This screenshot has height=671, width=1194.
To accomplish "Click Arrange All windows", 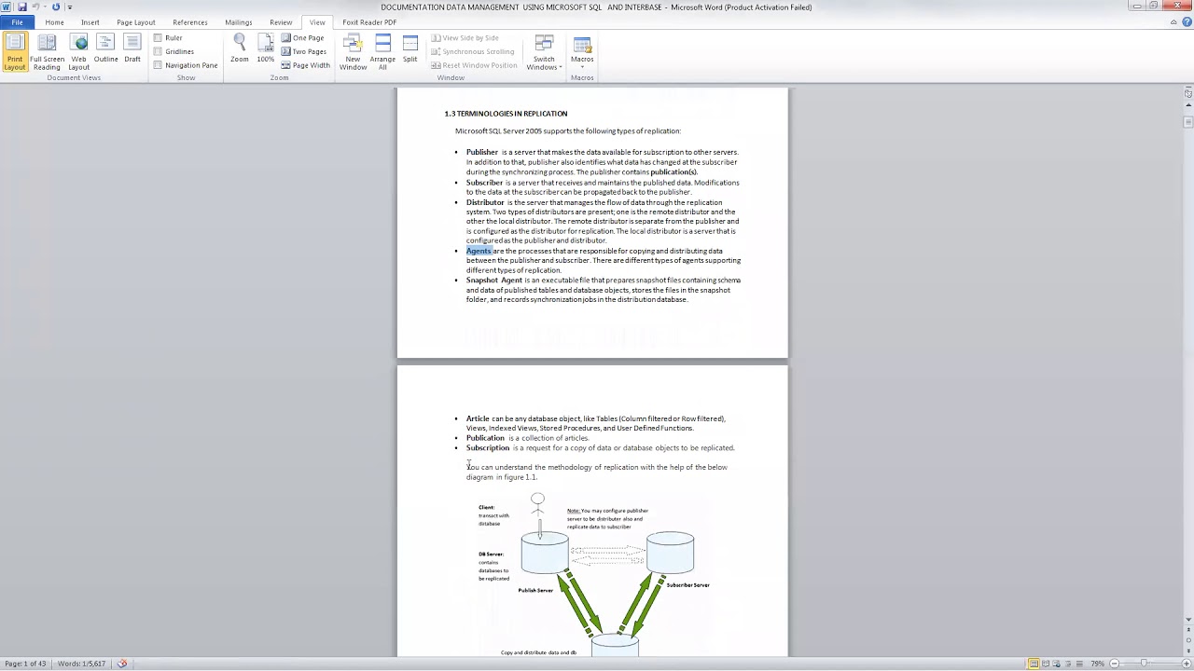I will (x=382, y=52).
